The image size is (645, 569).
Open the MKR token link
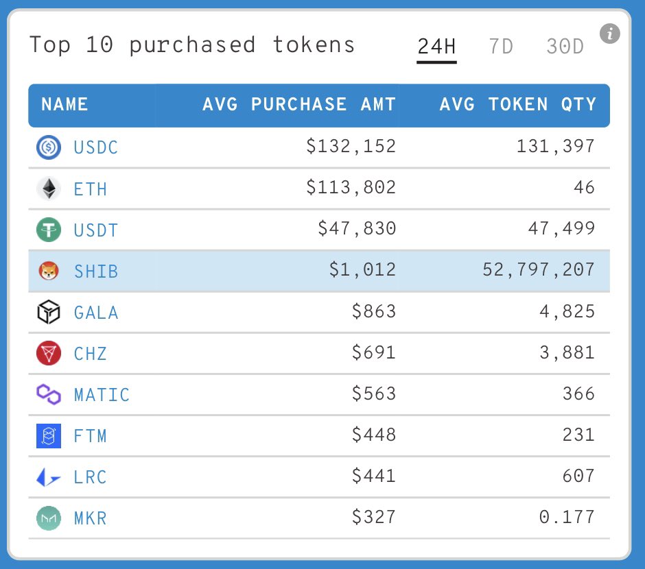[90, 518]
